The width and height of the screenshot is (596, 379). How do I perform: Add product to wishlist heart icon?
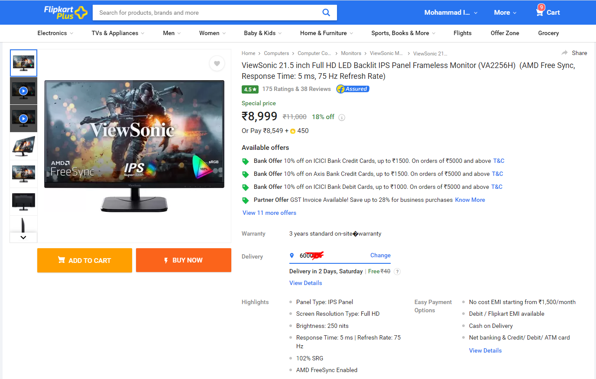(x=217, y=64)
